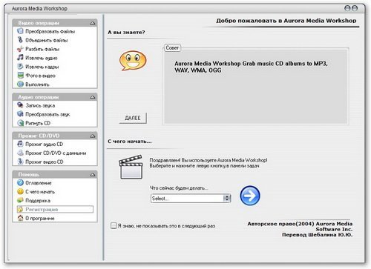Viewport: 371px width, 269px height.
Task: Click the music note icon for Извлечь аудио
Action: click(x=20, y=58)
